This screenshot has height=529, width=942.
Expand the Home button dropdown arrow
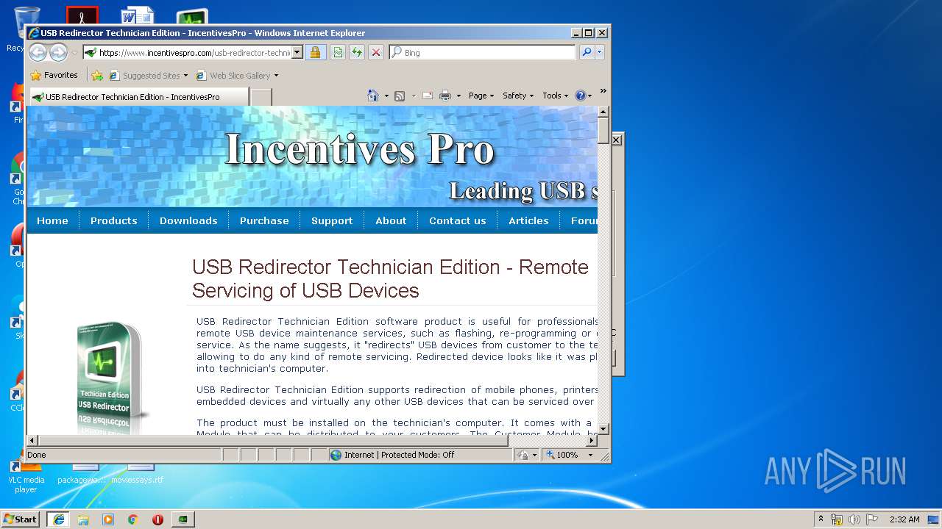coord(386,96)
